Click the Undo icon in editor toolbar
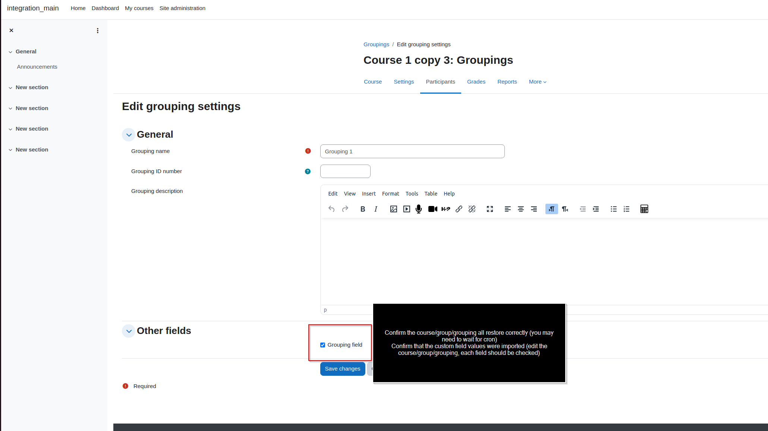 (x=331, y=209)
